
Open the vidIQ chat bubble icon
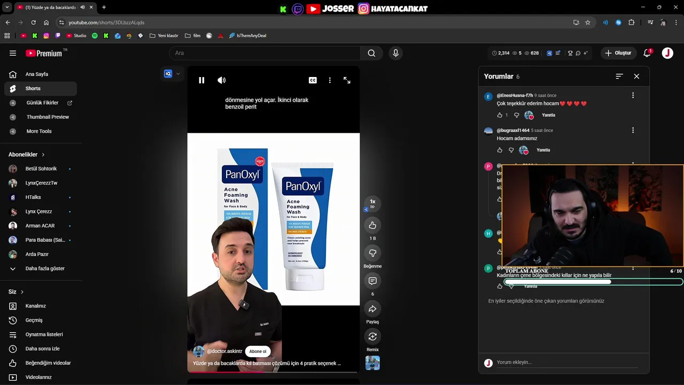[x=578, y=53]
